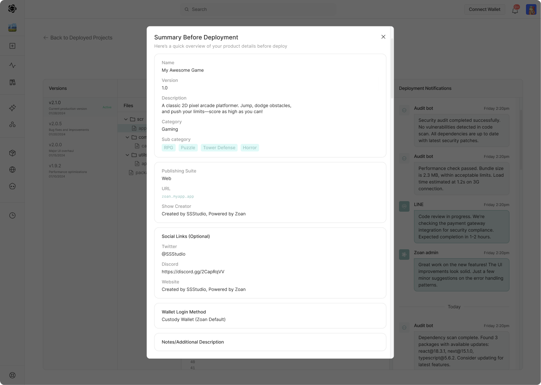Select version v2.0.0 in Versions list
This screenshot has width=541, height=385.
pos(80,150)
